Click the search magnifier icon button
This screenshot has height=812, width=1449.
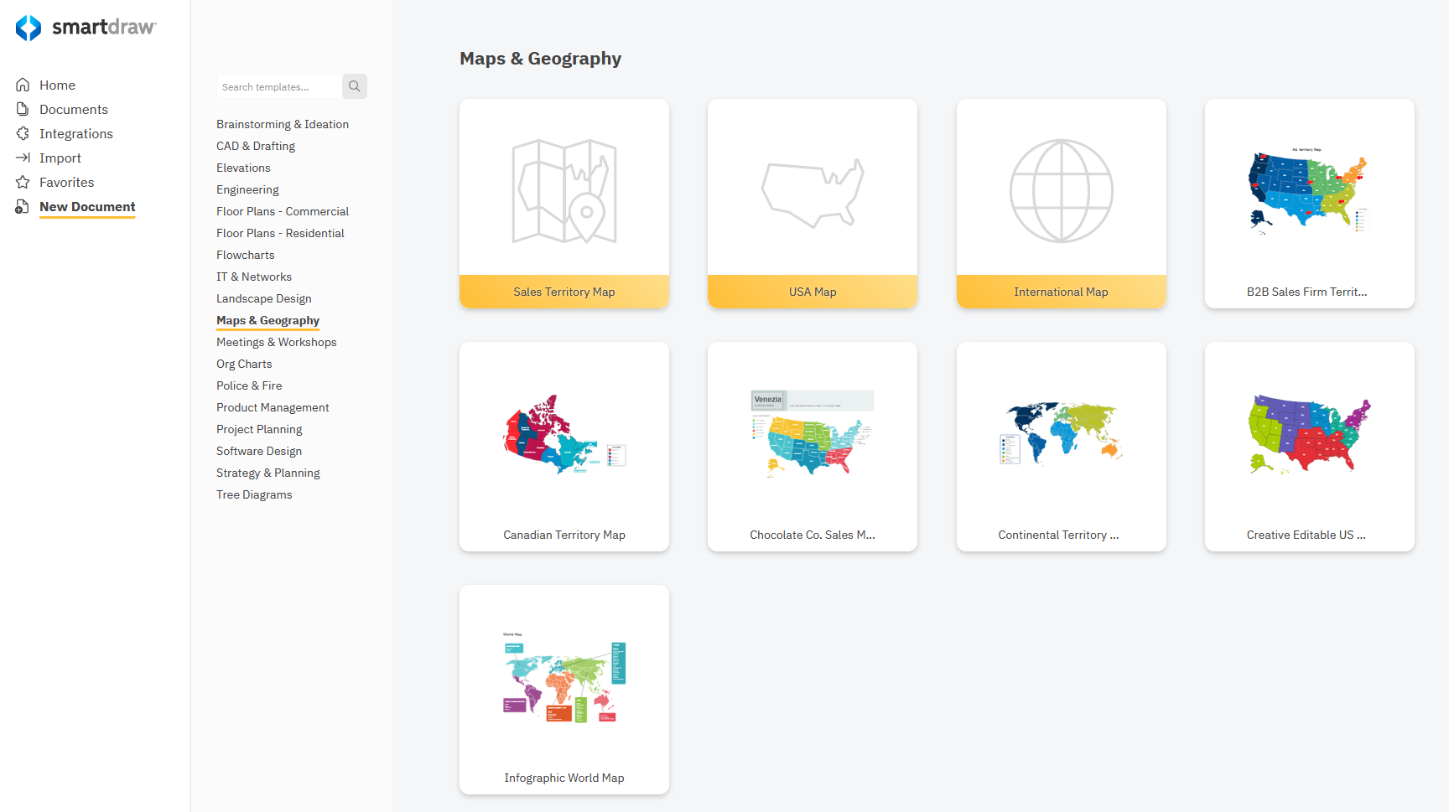pos(355,86)
